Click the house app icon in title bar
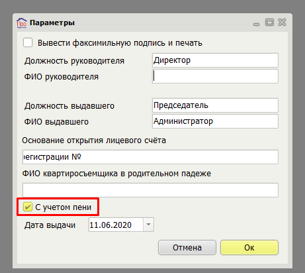 pyautogui.click(x=22, y=23)
